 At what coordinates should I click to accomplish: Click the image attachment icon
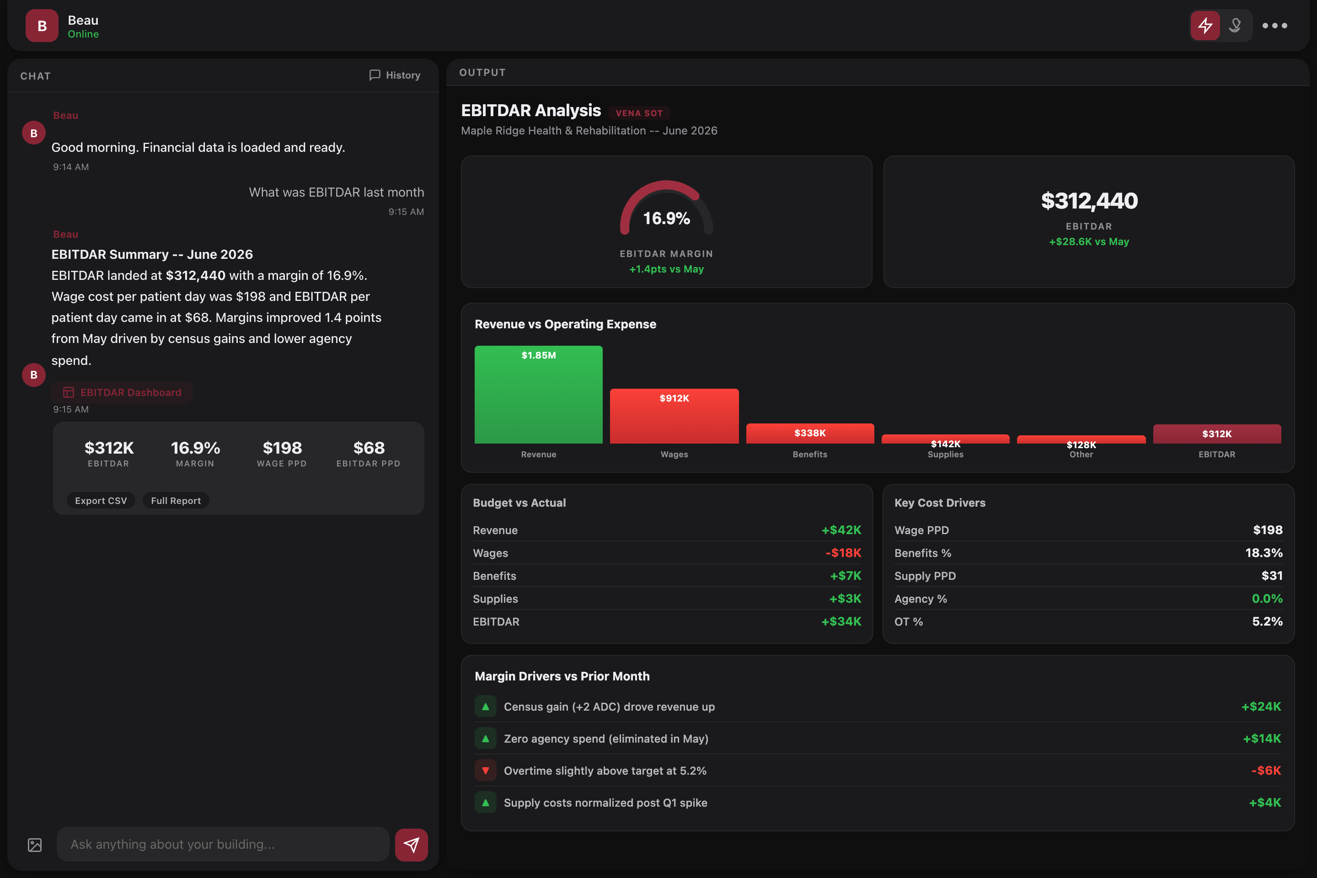35,845
